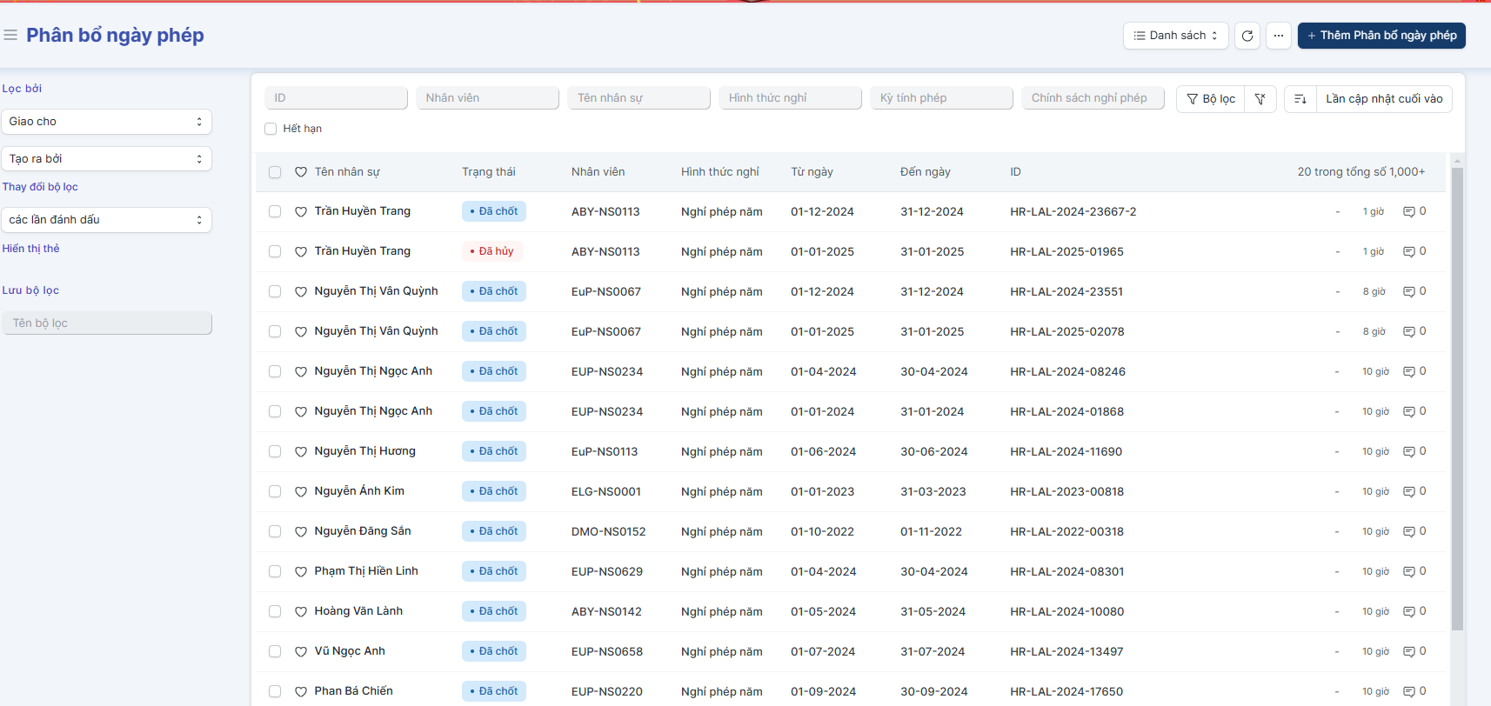Viewport: 1491px width, 706px height.
Task: Click the Thay đổi bộ lọc link
Action: 40,187
